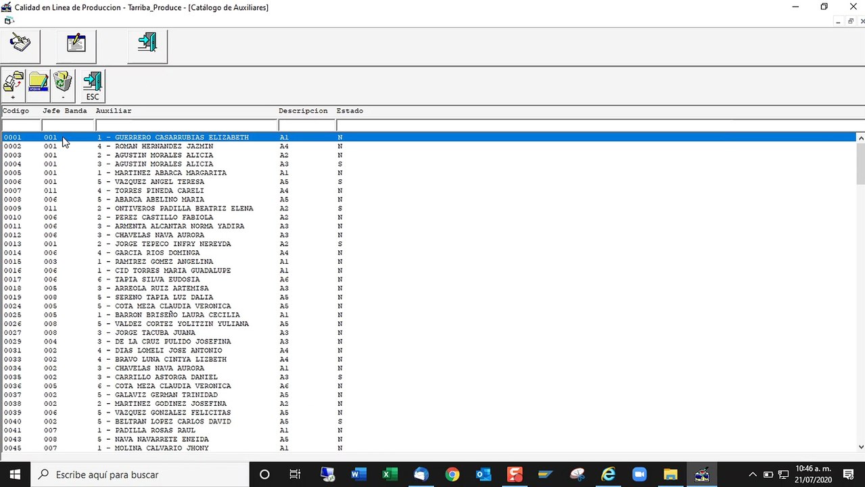Select row RAMIREZ GOMEZ ANGELINA
Screen dimensions: 865x487
[429, 261]
